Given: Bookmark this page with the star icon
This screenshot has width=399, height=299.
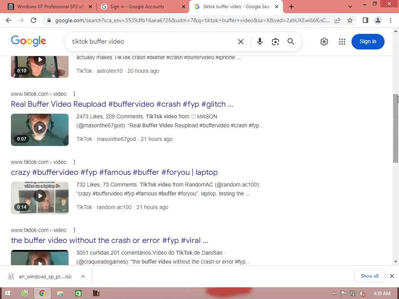Looking at the screenshot, I should click(x=350, y=20).
